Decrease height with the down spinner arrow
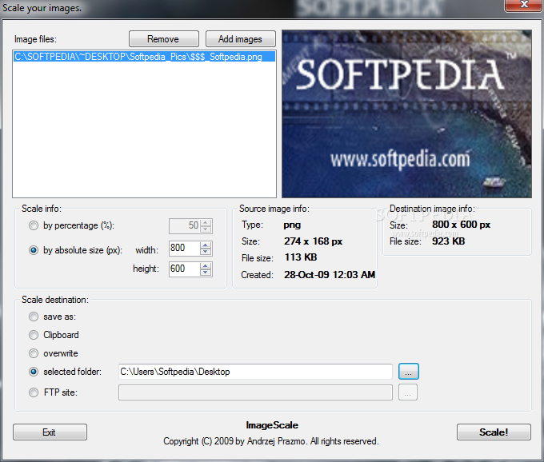The width and height of the screenshot is (544, 462). 206,273
